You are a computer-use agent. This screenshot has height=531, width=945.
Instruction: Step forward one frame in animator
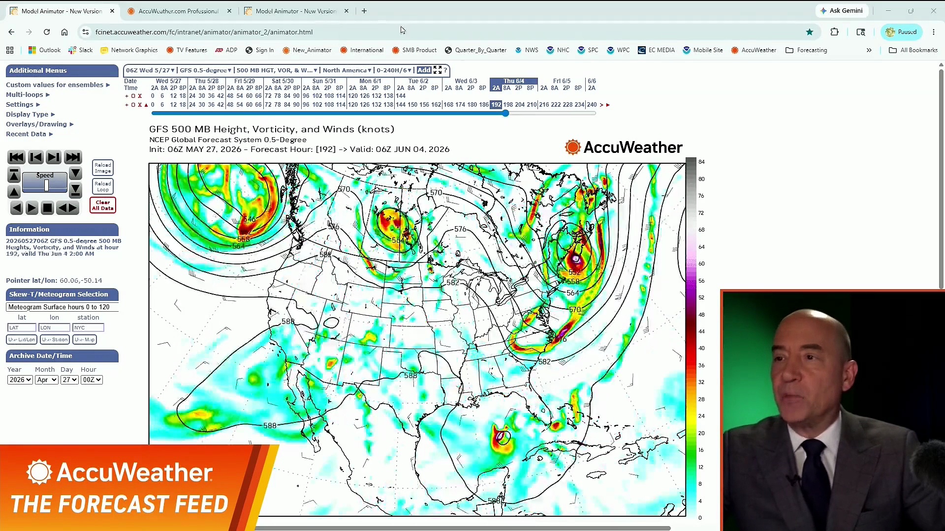point(54,157)
